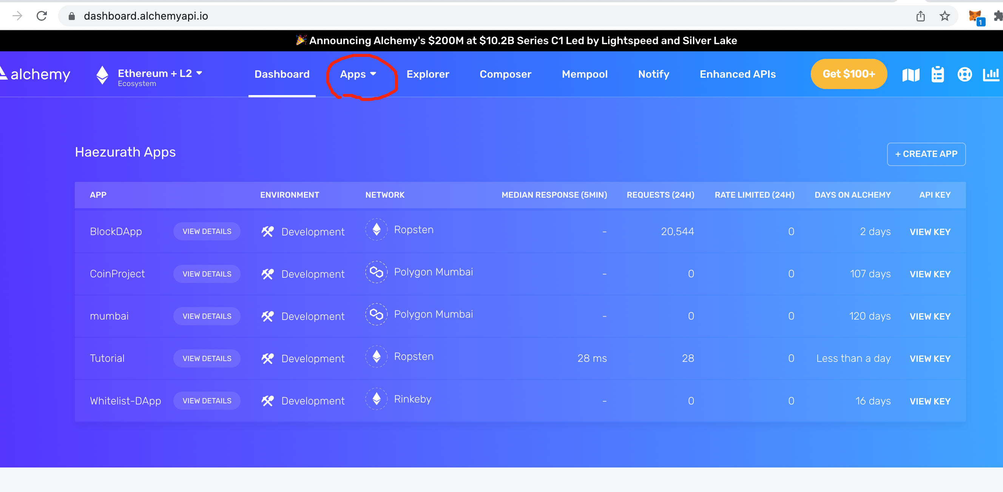Click Whitelist-DApp Rinkeby network icon
The height and width of the screenshot is (492, 1003).
click(x=376, y=399)
